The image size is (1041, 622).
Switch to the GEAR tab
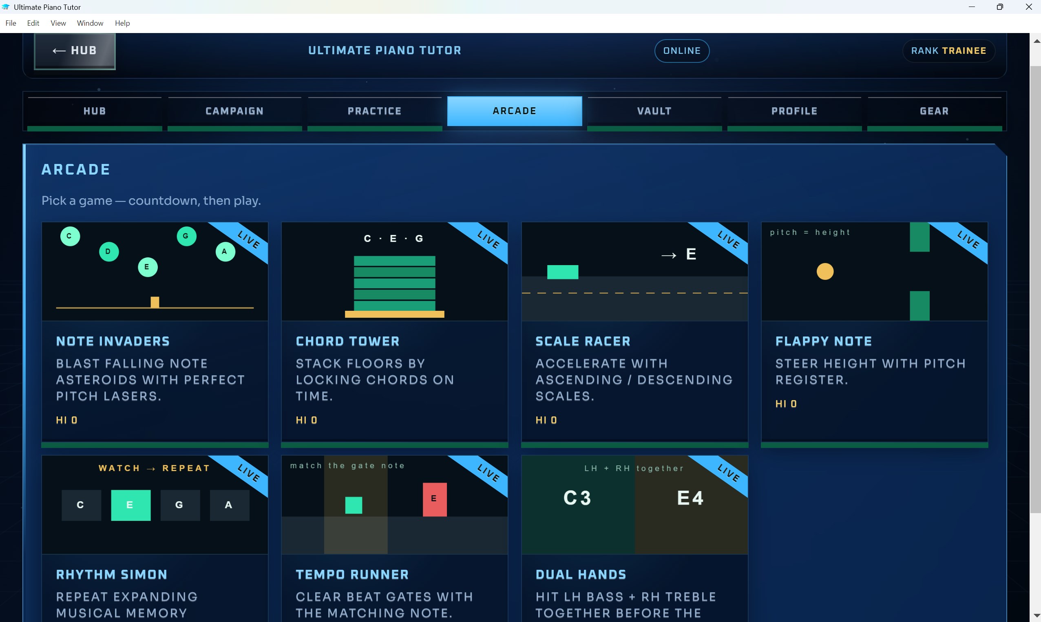click(934, 111)
